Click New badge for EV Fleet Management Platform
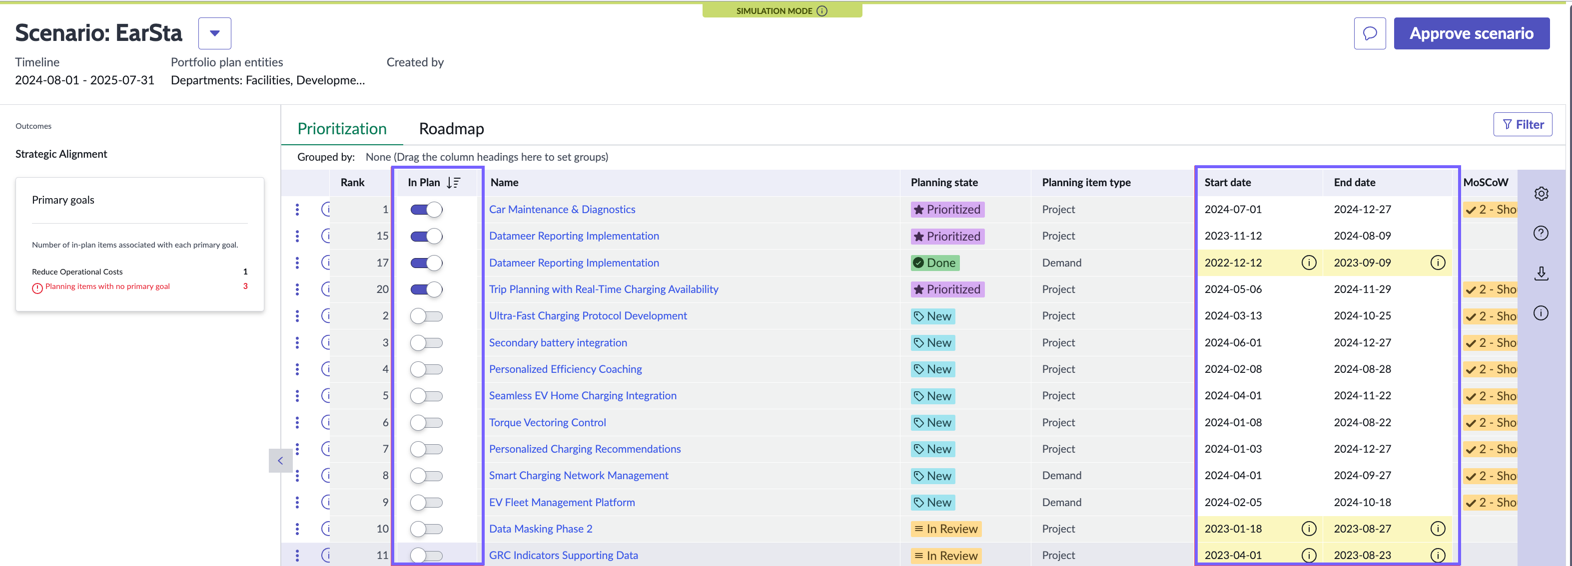Screen dimensions: 1572x566 pyautogui.click(x=932, y=503)
